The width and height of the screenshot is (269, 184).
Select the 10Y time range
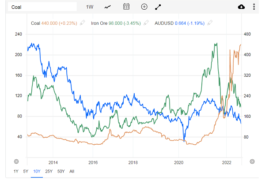pyautogui.click(x=36, y=171)
